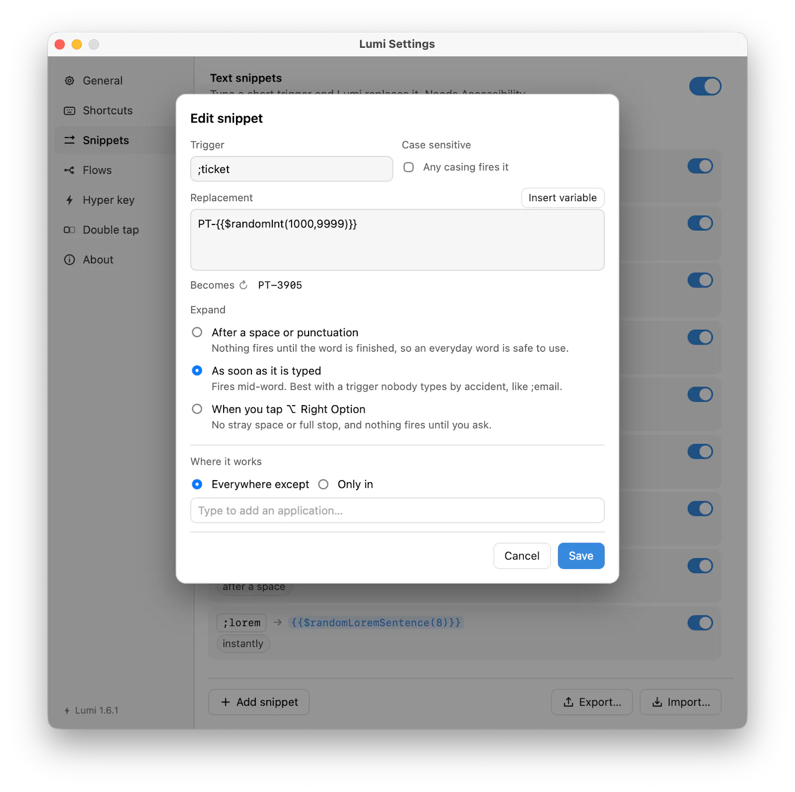
Task: Click the Edit snippet dialog title
Action: (227, 118)
